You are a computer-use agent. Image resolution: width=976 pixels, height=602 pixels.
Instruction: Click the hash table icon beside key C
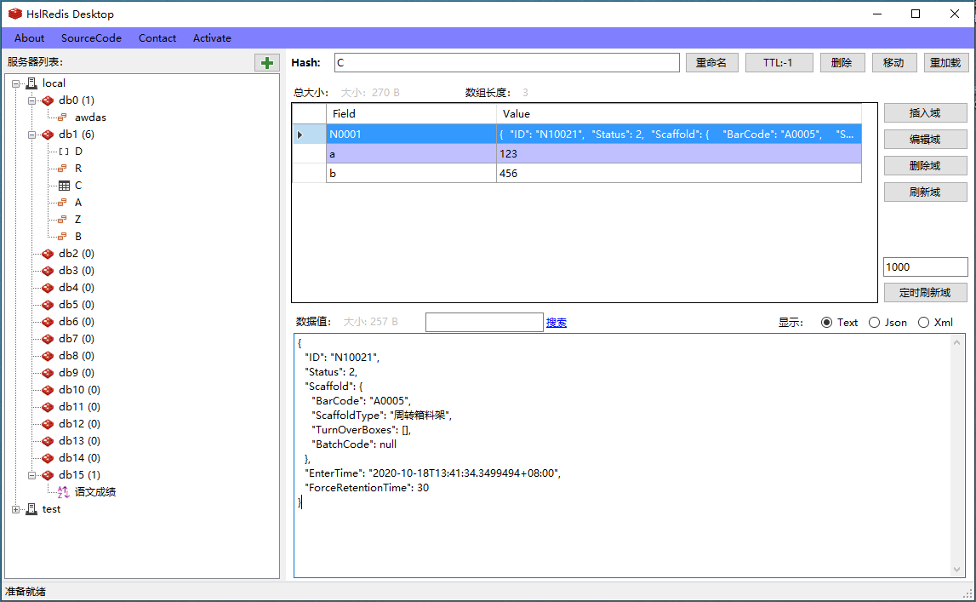pos(64,186)
